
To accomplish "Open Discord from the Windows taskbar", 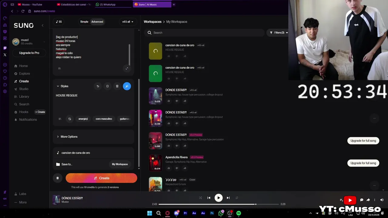I will click(x=176, y=213).
